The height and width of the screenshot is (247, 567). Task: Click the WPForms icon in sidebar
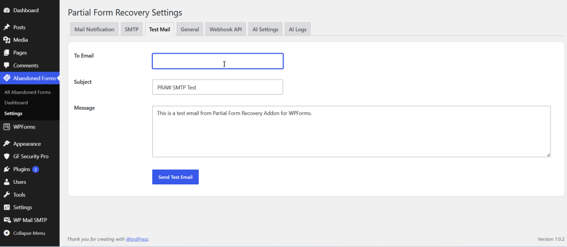(7, 127)
